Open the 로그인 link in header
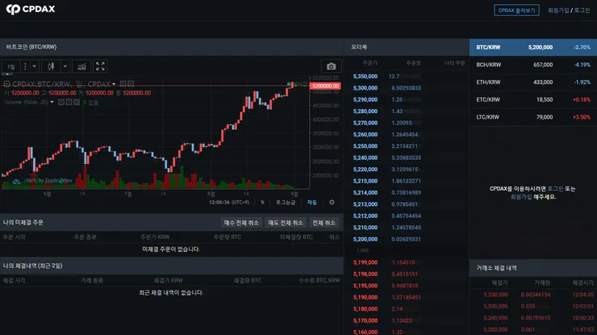This screenshot has height=335, width=597. pos(582,10)
